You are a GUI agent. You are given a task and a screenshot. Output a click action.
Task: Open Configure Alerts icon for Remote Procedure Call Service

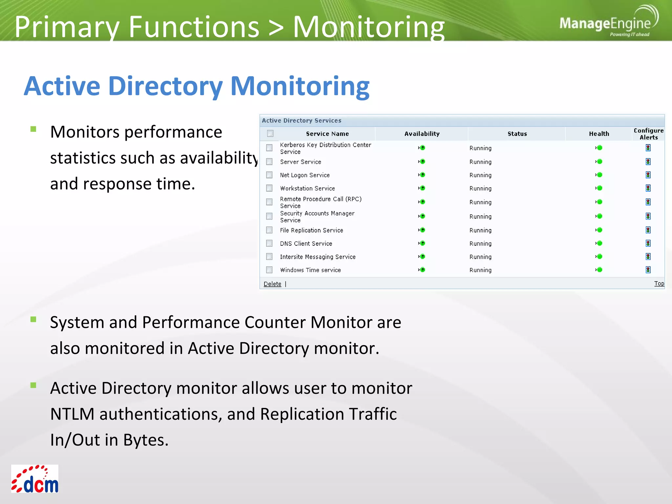[x=648, y=202]
